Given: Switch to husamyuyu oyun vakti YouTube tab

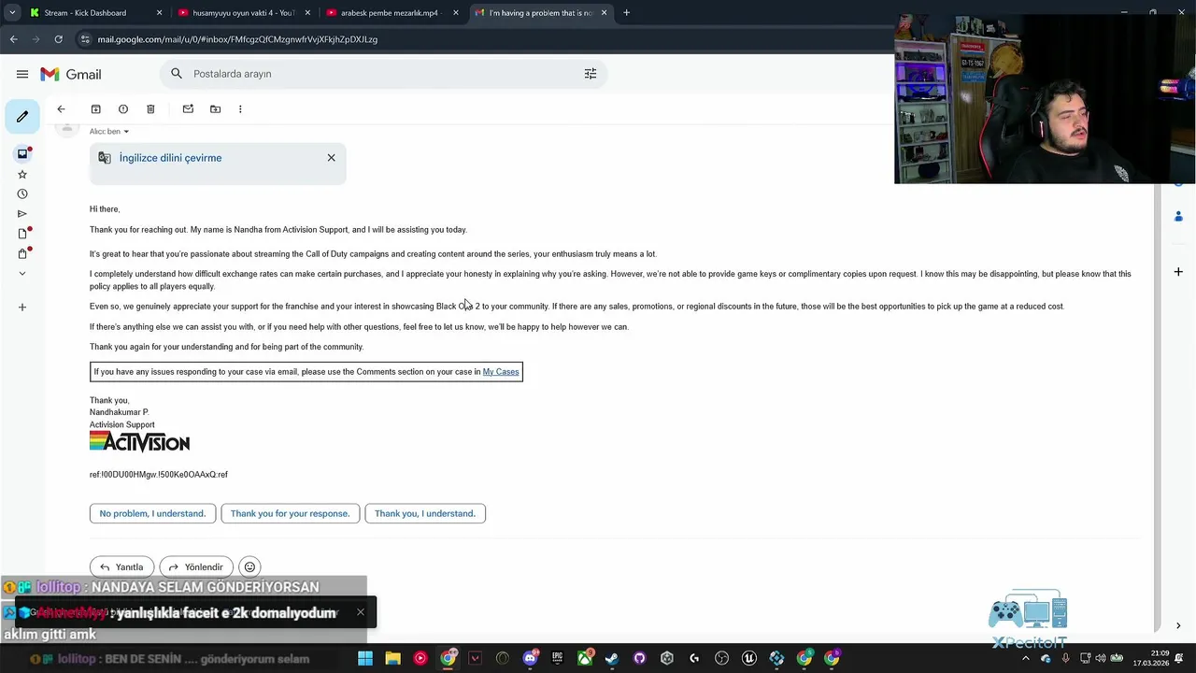Looking at the screenshot, I should click(243, 13).
